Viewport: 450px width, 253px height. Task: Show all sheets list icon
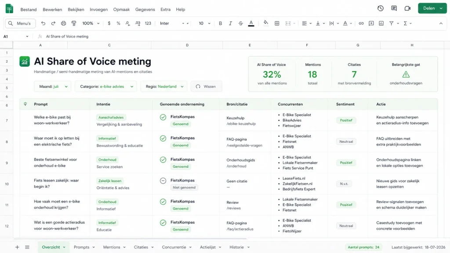27,247
